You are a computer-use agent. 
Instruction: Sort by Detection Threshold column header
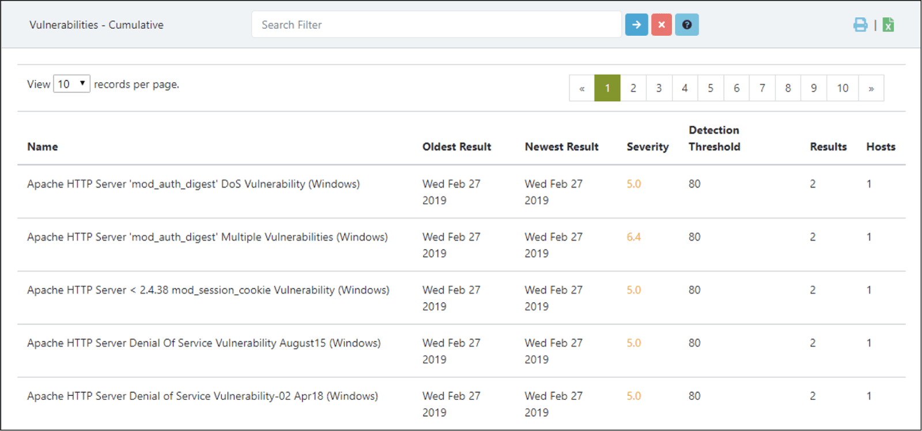click(715, 138)
